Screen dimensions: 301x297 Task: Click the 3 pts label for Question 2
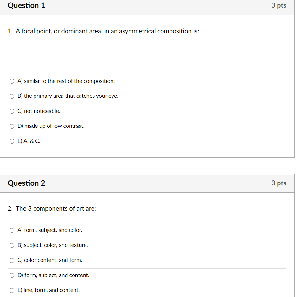point(279,183)
